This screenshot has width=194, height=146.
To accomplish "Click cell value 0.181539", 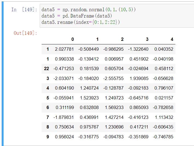I will [x=89, y=68].
